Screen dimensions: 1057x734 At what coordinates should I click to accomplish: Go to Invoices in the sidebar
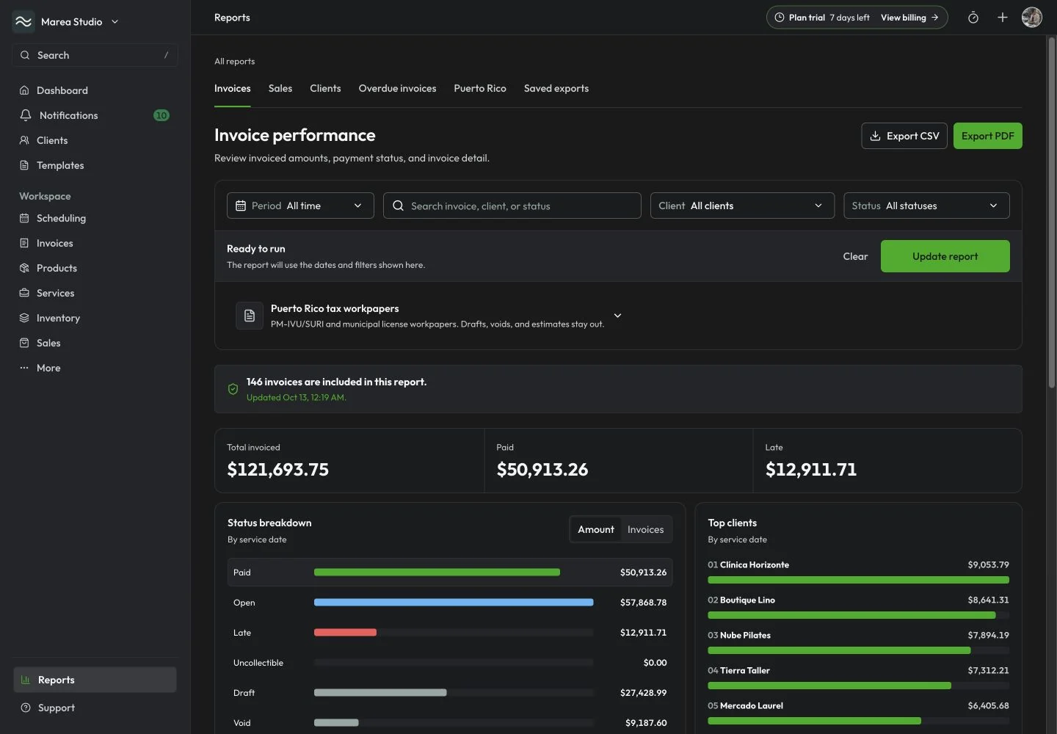click(x=95, y=243)
